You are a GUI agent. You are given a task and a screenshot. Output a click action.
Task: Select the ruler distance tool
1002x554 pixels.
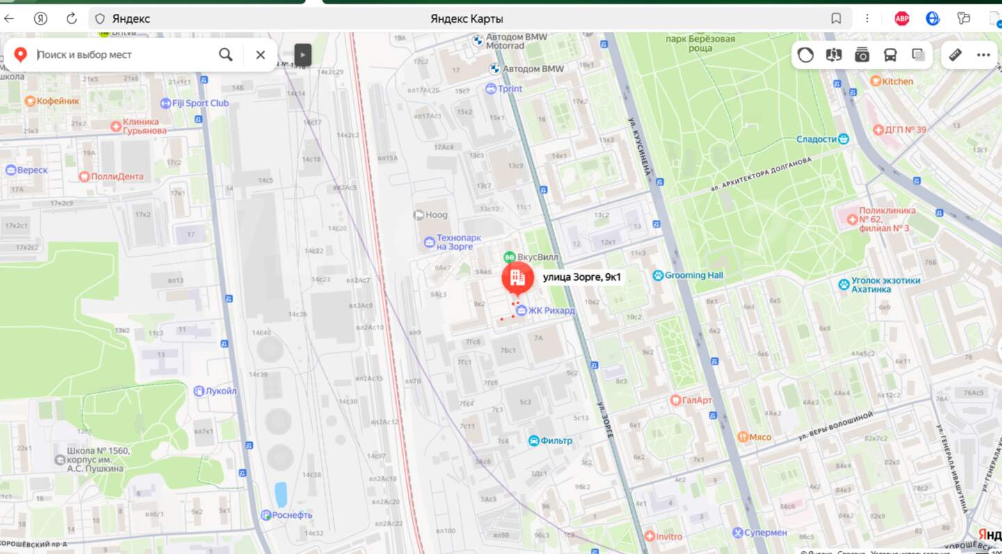[955, 55]
